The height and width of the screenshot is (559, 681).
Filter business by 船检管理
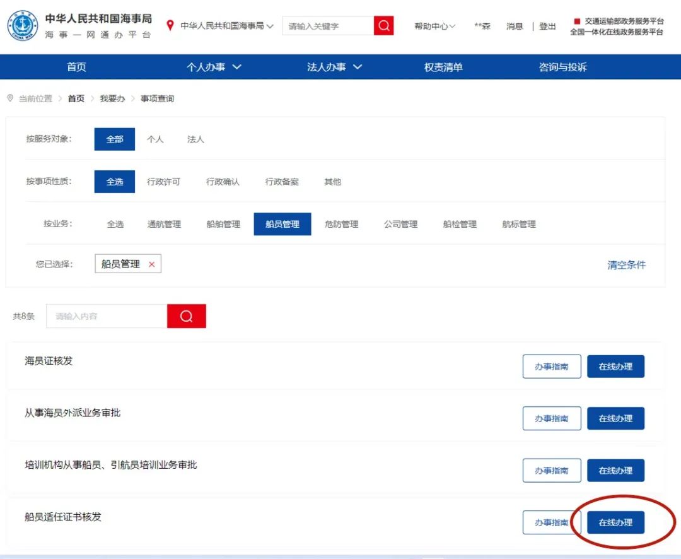tap(460, 225)
